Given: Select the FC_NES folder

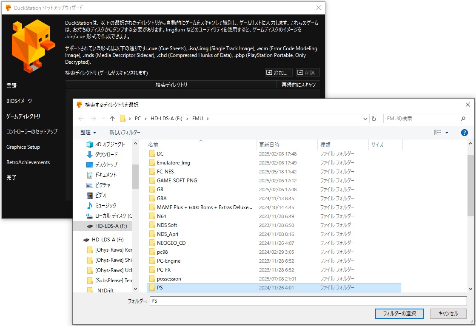Looking at the screenshot, I should tap(274, 172).
